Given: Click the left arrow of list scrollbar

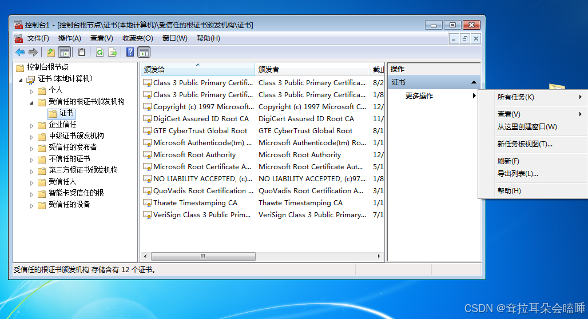Looking at the screenshot, I should (145, 256).
